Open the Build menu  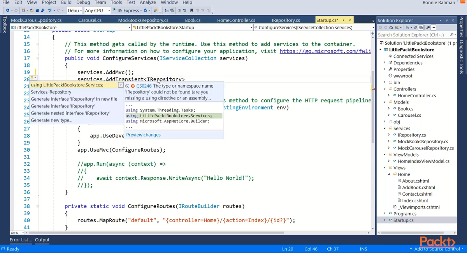point(66,2)
